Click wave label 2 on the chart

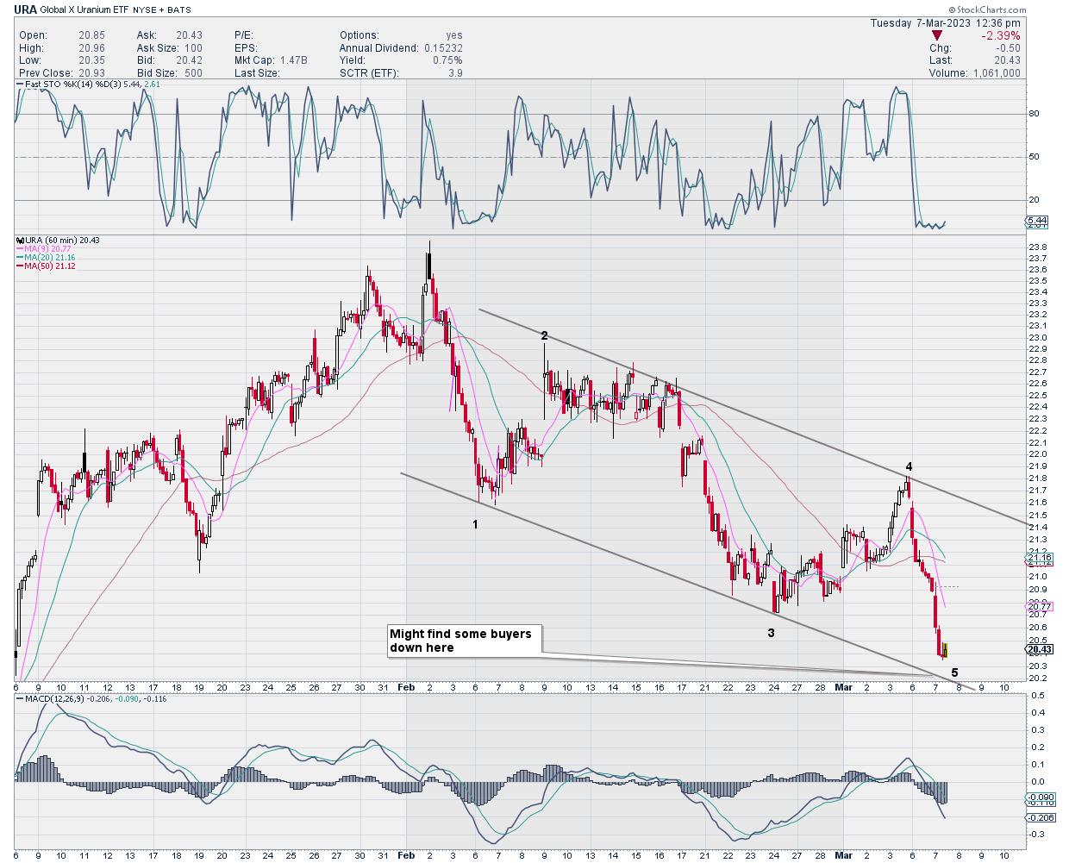(x=544, y=335)
